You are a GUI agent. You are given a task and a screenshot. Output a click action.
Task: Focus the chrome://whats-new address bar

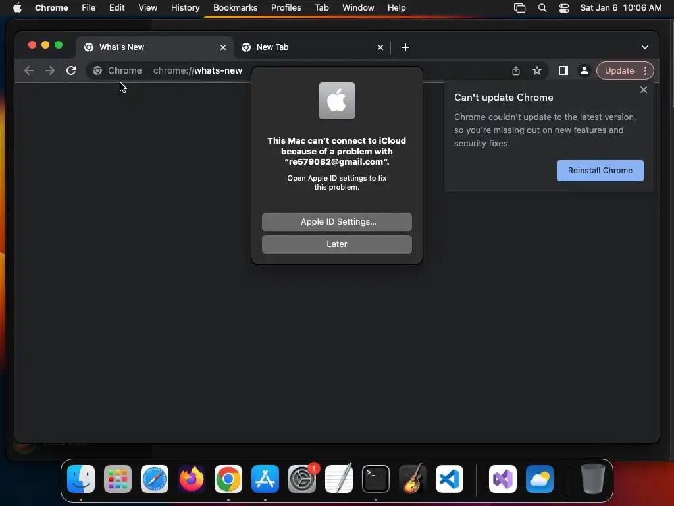pyautogui.click(x=197, y=70)
